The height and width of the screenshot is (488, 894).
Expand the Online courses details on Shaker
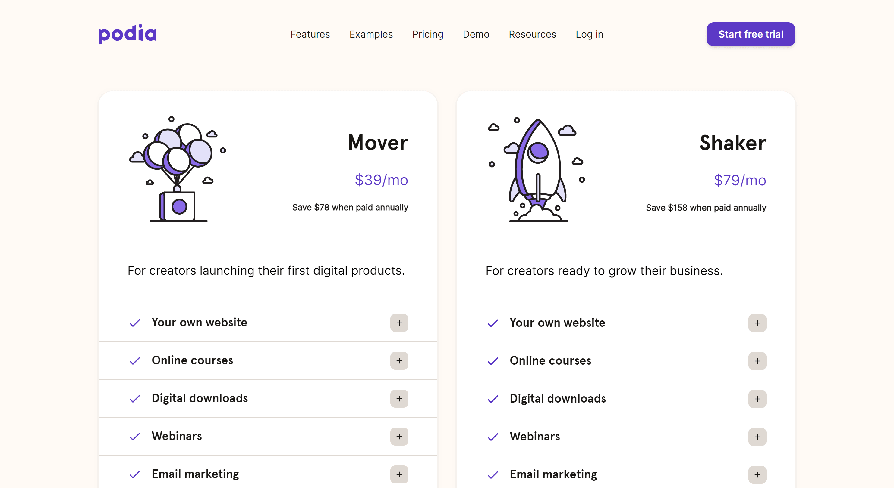pyautogui.click(x=757, y=361)
